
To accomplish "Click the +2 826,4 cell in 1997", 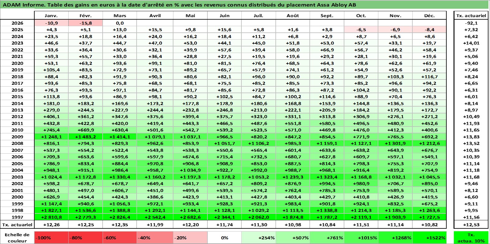I will (x=120, y=217).
